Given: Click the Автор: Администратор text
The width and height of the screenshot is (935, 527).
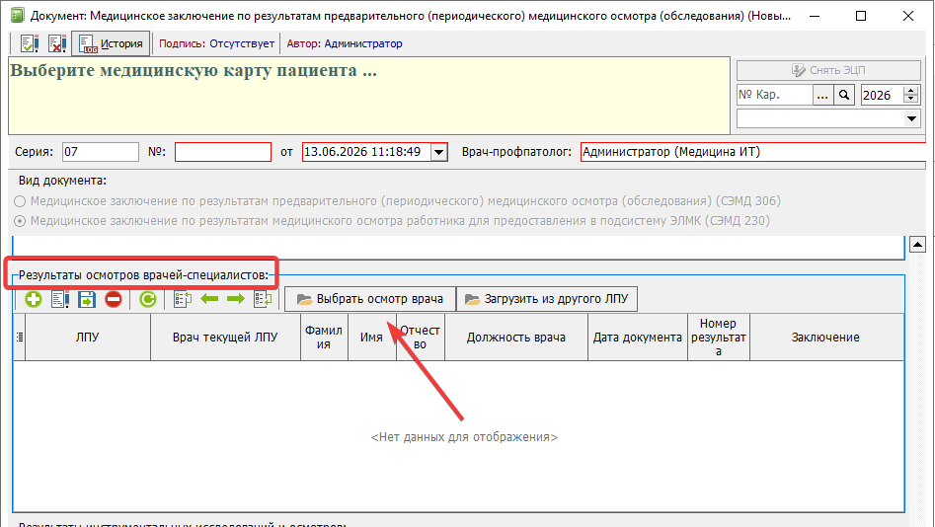Looking at the screenshot, I should pyautogui.click(x=345, y=43).
